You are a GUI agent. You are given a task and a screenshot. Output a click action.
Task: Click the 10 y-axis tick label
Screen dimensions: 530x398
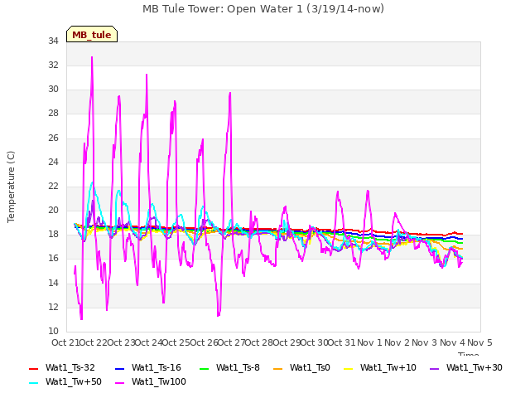[x=53, y=331]
